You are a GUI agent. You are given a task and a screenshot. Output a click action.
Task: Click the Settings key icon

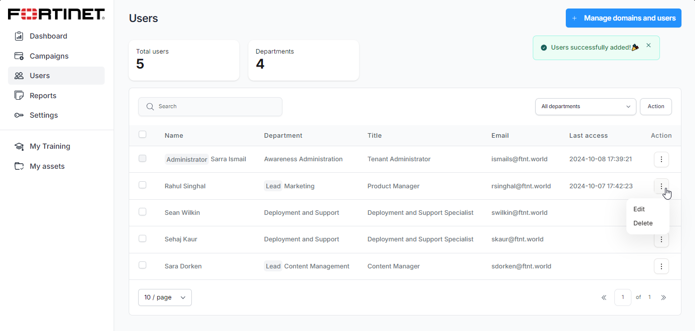(19, 115)
